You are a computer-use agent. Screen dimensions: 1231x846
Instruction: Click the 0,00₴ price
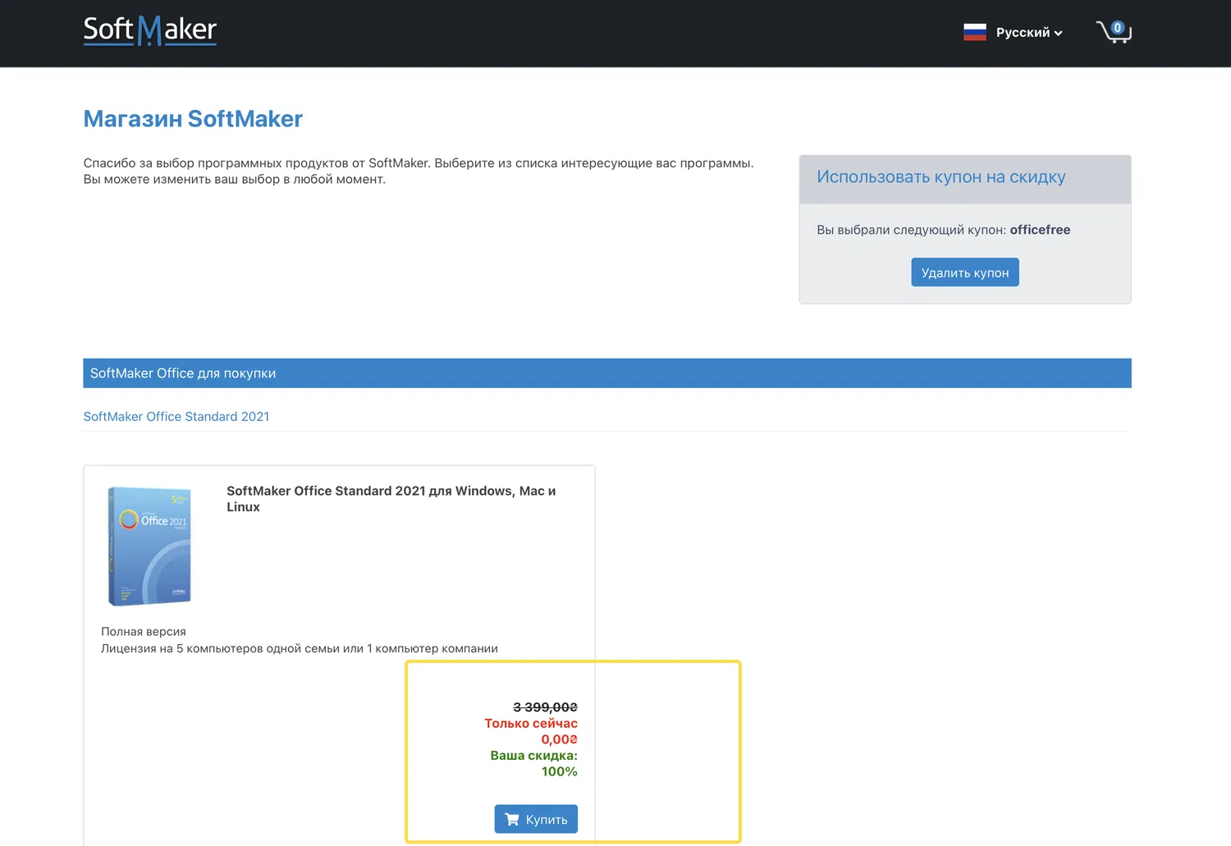[559, 739]
